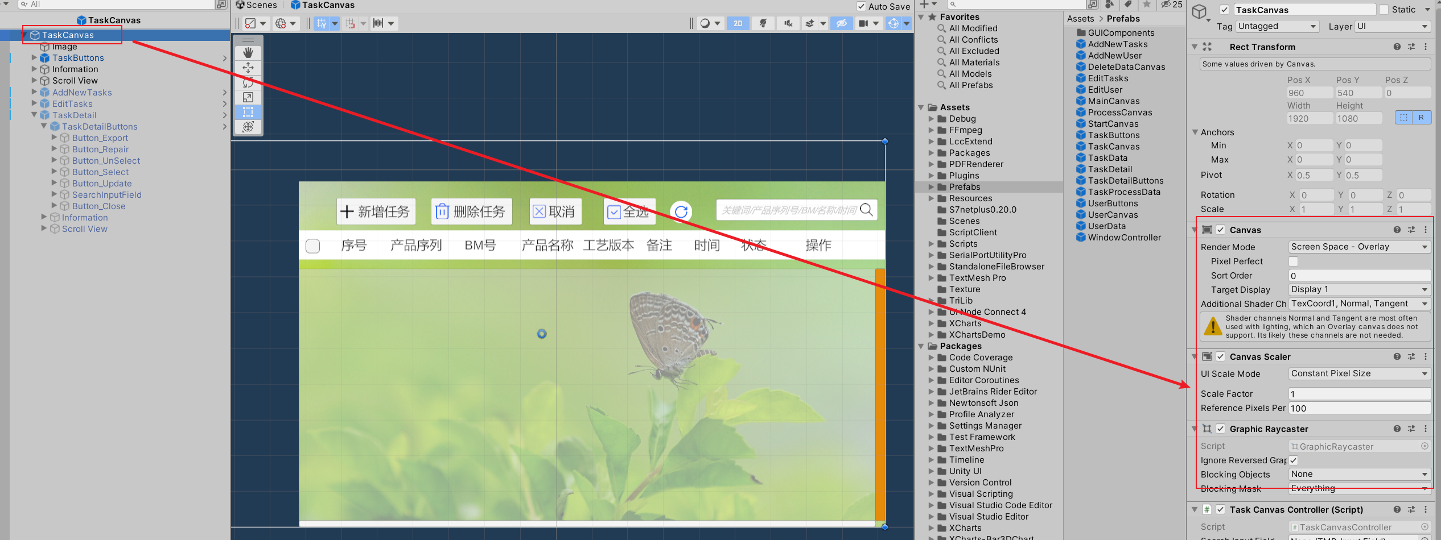Click the Scale Factor input field
Image resolution: width=1441 pixels, height=540 pixels.
coord(1360,394)
